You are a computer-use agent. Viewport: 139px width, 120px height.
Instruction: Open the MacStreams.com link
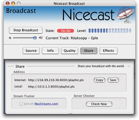coord(46,104)
